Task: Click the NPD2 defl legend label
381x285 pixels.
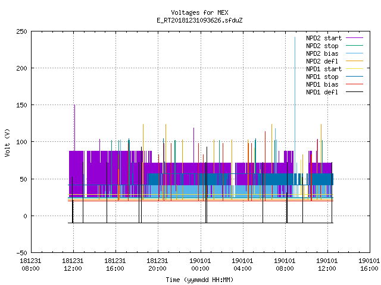Action: [x=322, y=61]
